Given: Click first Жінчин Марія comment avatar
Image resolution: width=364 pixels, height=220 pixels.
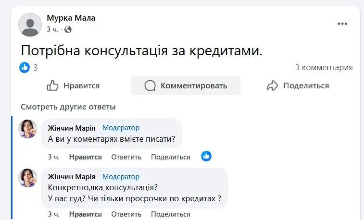Looking at the screenshot, I should click(x=28, y=129).
